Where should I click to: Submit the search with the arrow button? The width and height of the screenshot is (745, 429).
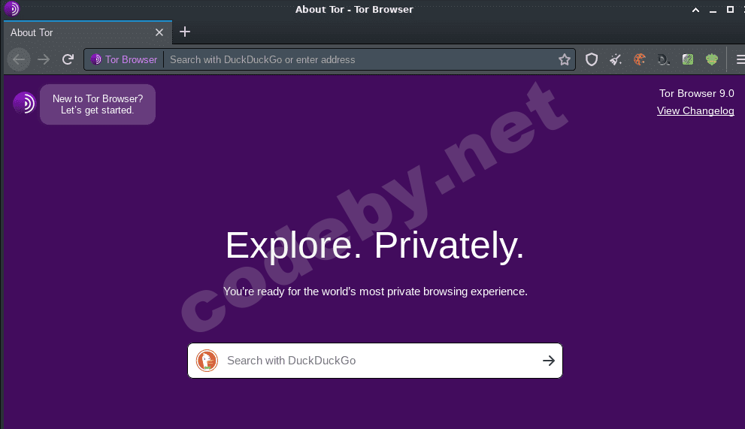click(x=548, y=361)
